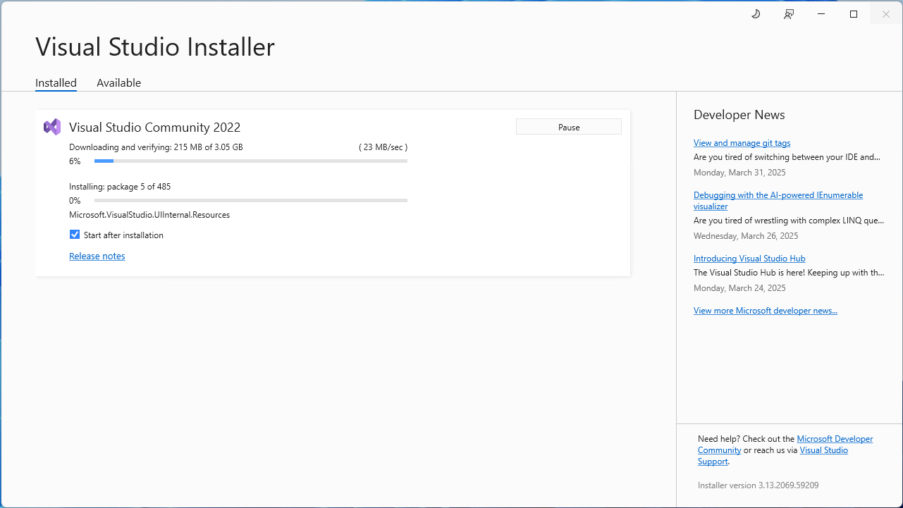The height and width of the screenshot is (508, 903).
Task: Switch to the Installed tab
Action: 56,83
